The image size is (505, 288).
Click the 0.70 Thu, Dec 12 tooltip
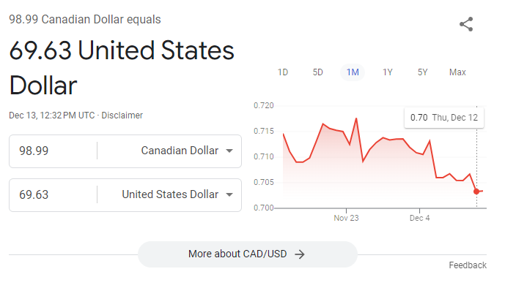point(444,118)
